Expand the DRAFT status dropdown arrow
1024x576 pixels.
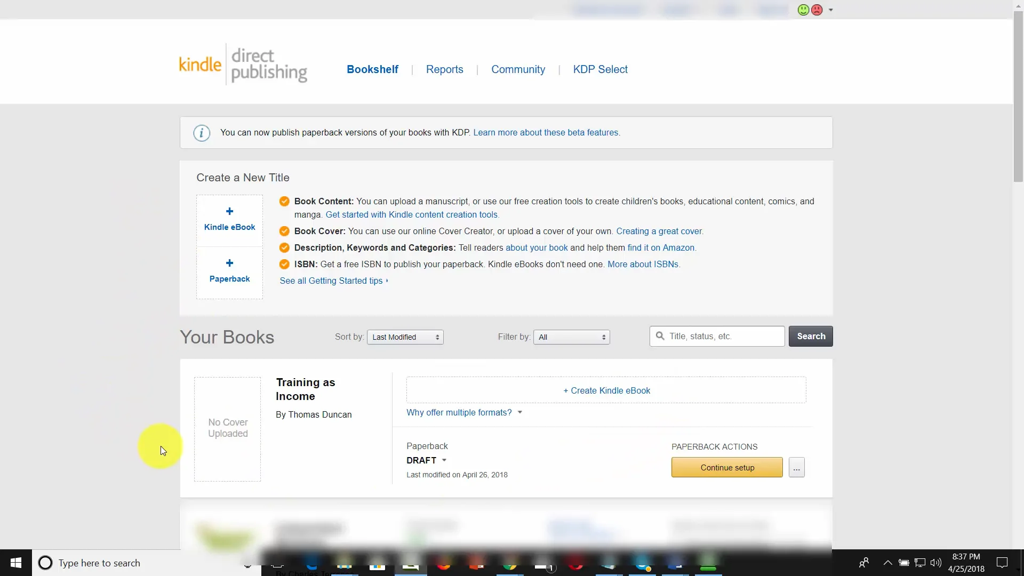coord(444,460)
